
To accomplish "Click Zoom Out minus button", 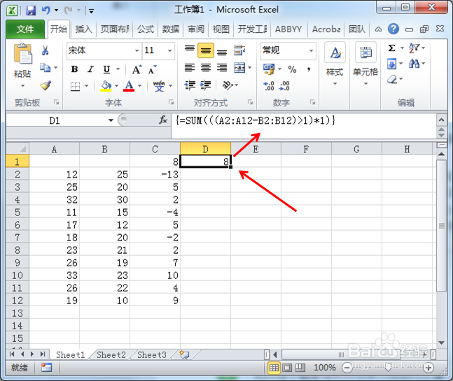I will click(347, 368).
